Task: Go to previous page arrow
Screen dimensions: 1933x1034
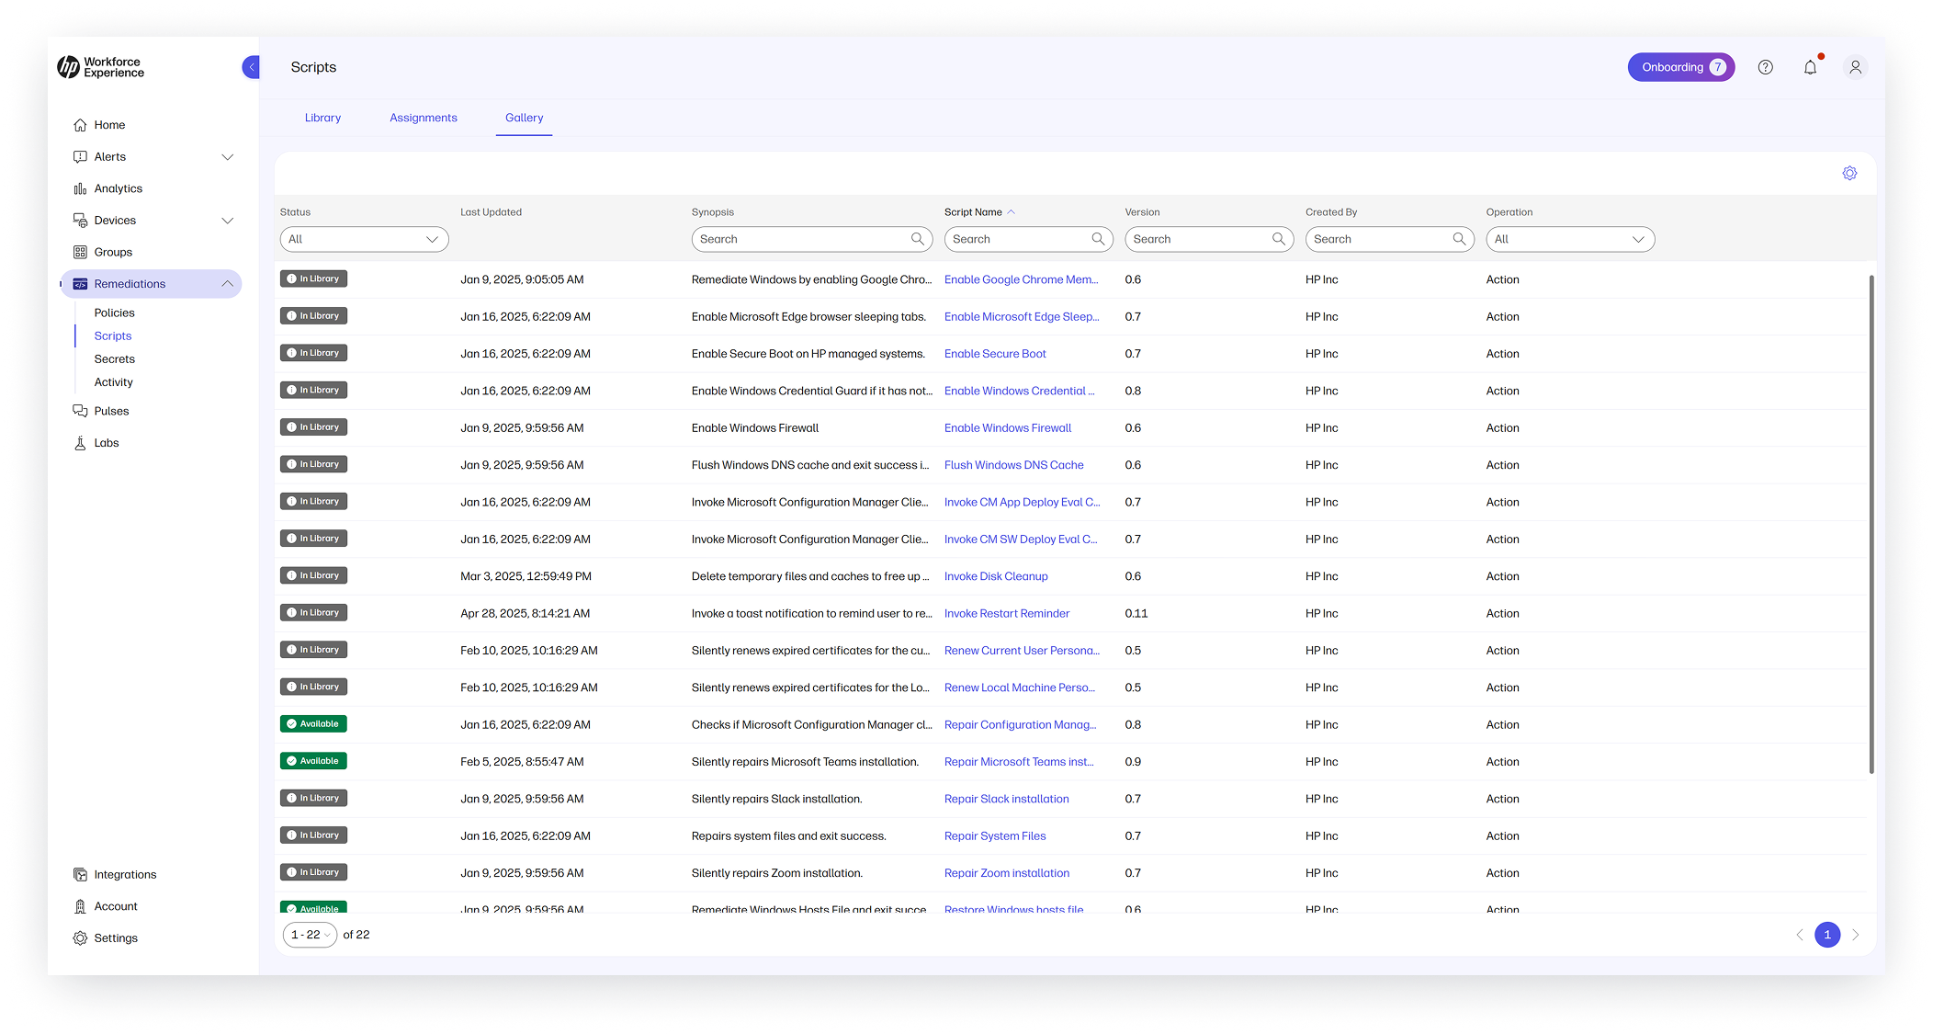Action: coord(1800,935)
